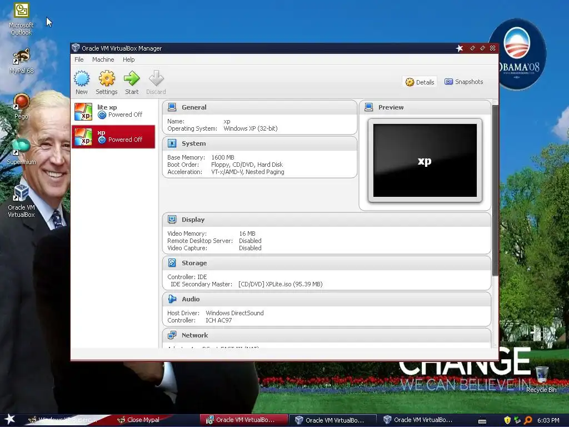Open the Network section title link
The image size is (569, 427).
[194, 335]
